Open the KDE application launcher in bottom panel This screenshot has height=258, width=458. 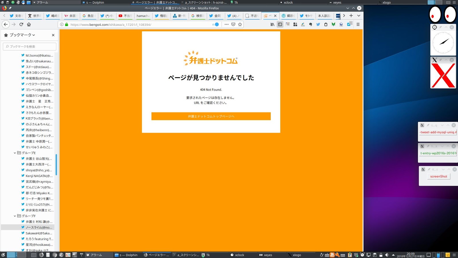(x=3, y=255)
